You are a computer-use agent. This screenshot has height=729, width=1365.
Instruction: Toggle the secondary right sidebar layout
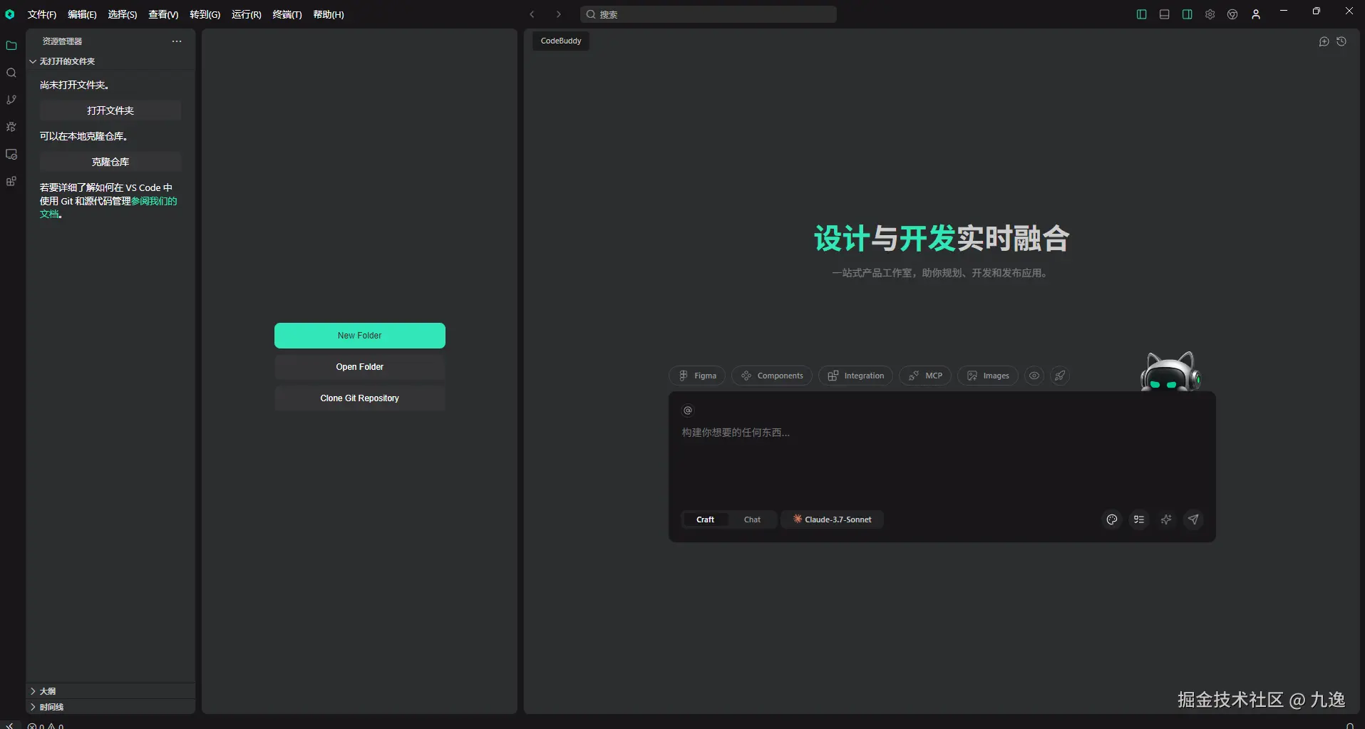[x=1187, y=14]
